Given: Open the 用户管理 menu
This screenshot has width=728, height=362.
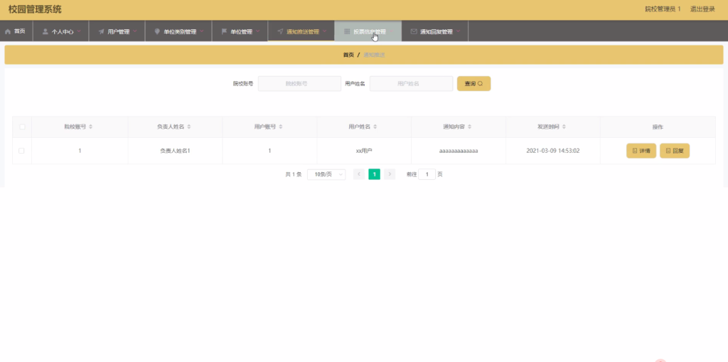Looking at the screenshot, I should (x=118, y=31).
